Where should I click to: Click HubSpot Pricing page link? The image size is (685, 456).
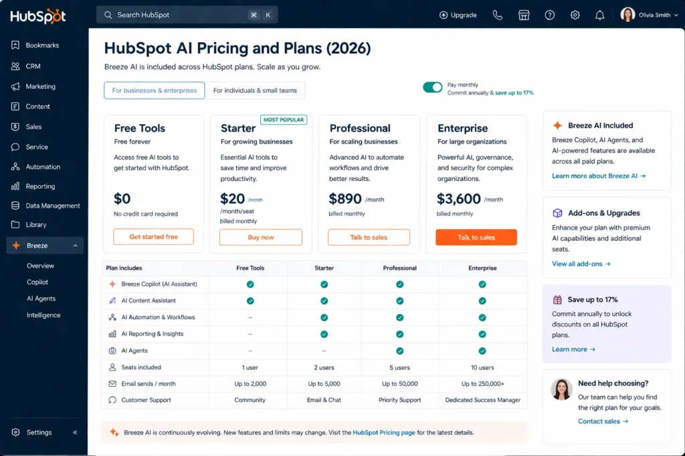(x=383, y=433)
